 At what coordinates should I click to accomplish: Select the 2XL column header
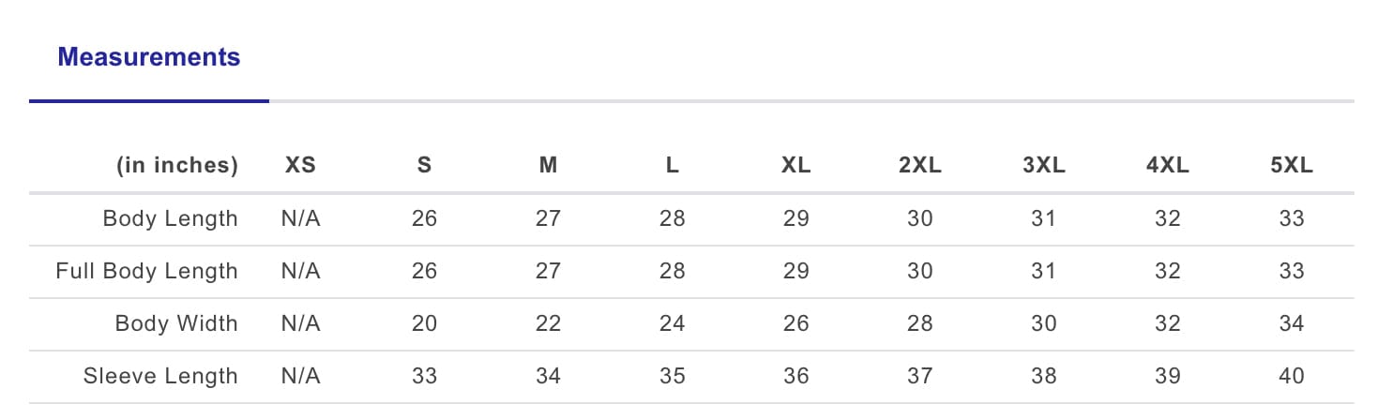(919, 166)
